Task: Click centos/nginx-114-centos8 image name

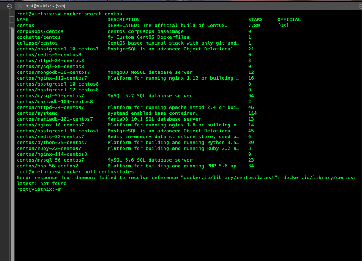Action: pos(52,154)
